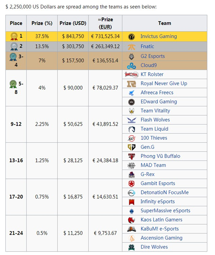Click the gold first place medal icon
The image size is (215, 255).
pos(14,36)
